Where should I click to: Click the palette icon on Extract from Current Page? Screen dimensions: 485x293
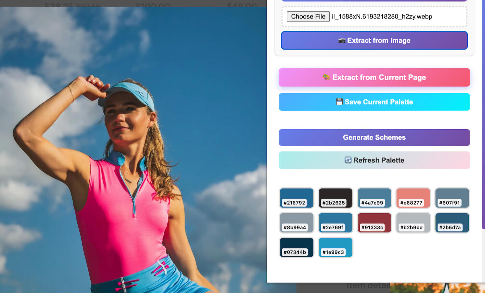326,77
